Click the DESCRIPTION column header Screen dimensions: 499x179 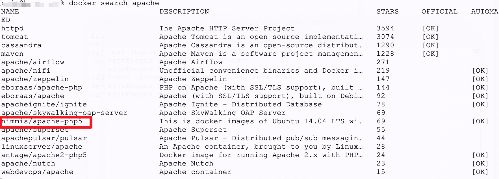pyautogui.click(x=184, y=12)
